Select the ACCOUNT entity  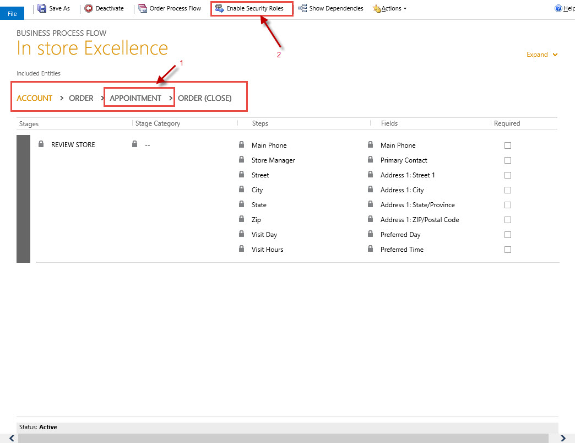tap(35, 98)
